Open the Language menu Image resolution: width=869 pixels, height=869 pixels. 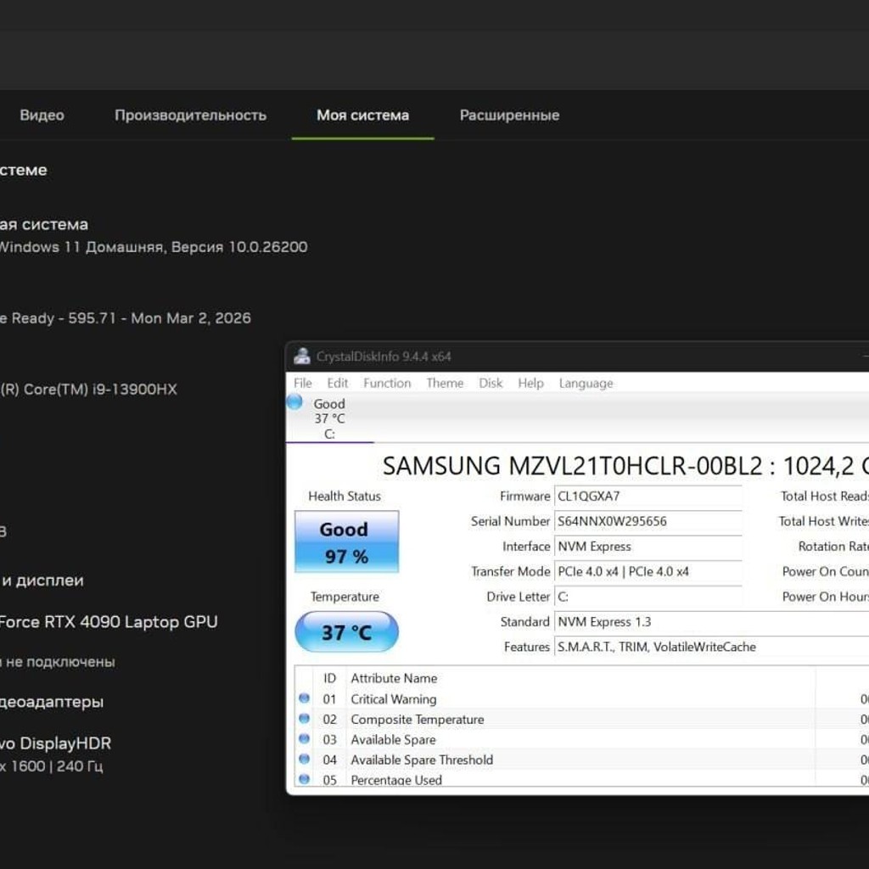[x=586, y=383]
